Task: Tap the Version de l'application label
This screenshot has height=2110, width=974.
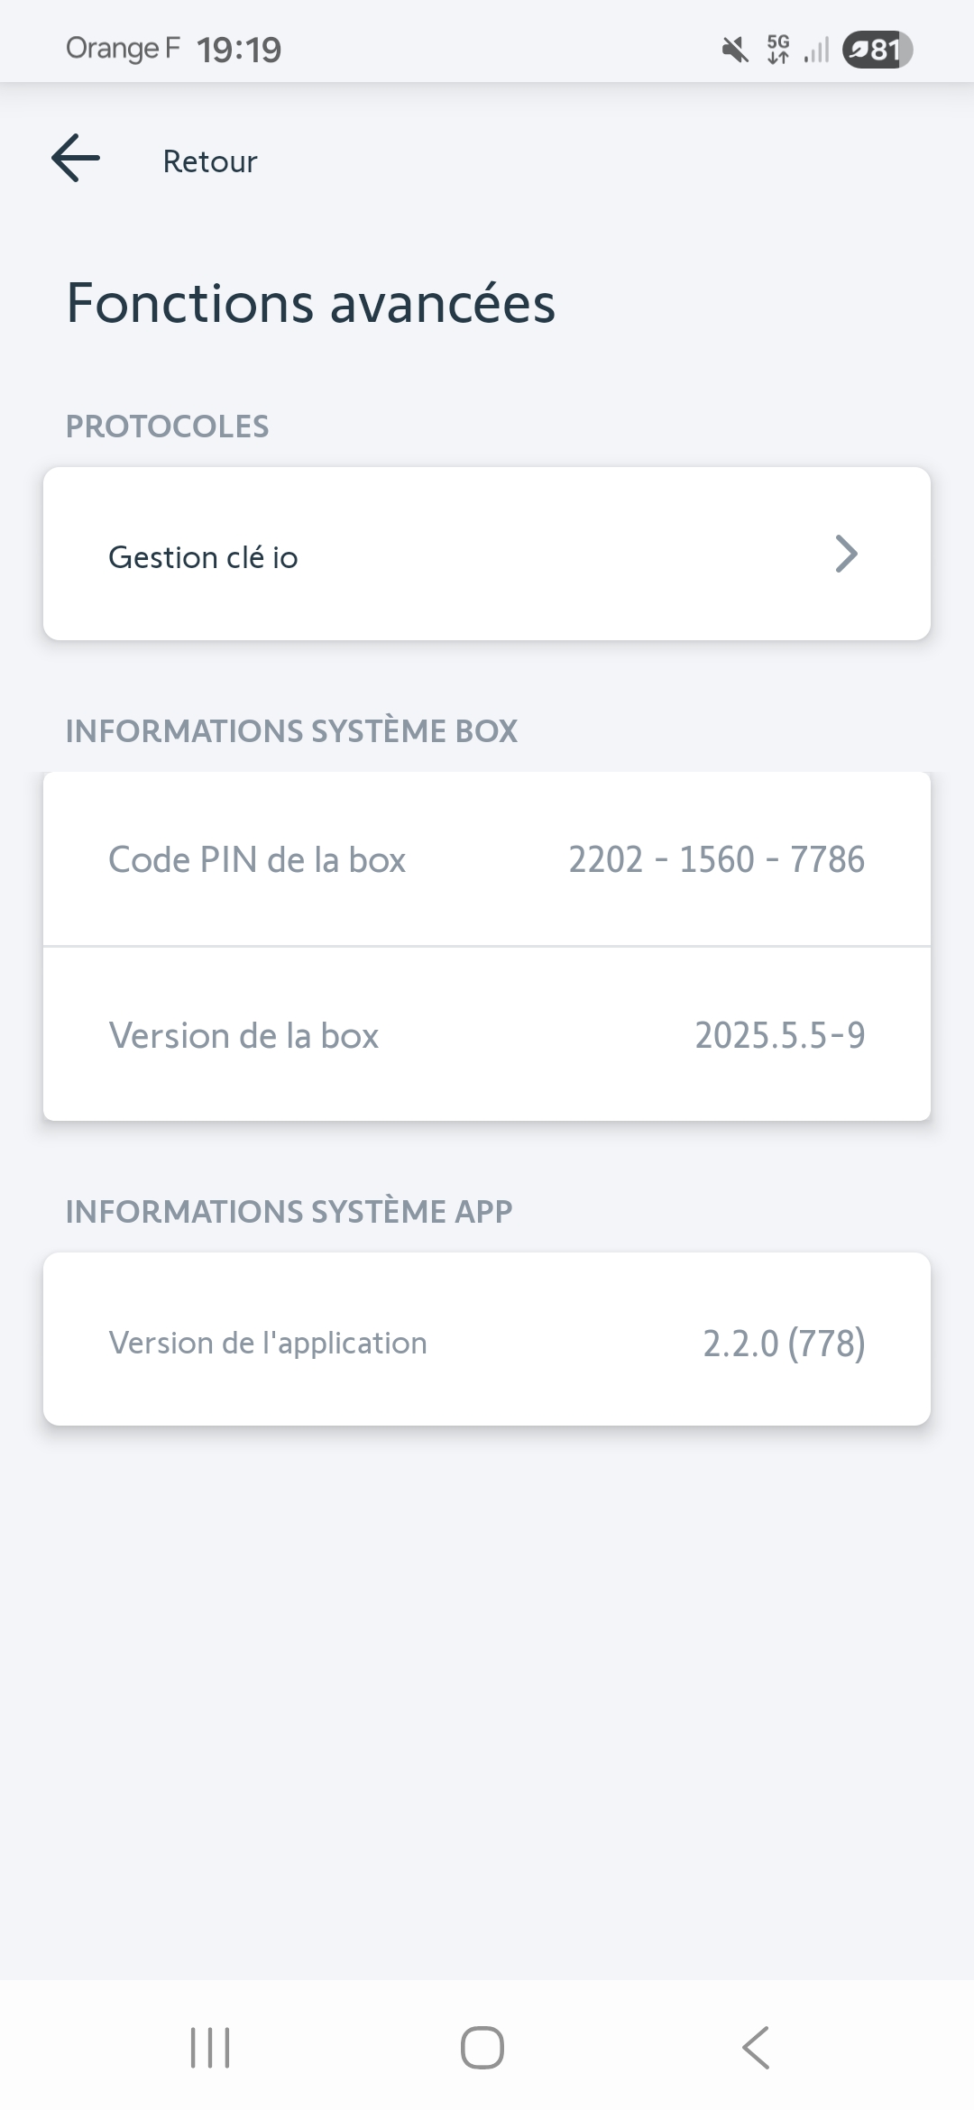Action: 268,1343
